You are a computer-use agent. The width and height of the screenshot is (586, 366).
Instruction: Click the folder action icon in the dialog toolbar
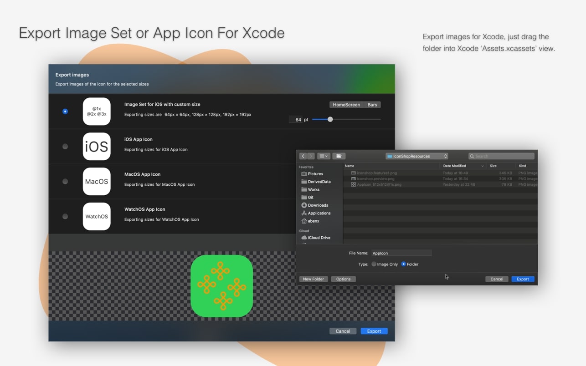[339, 156]
